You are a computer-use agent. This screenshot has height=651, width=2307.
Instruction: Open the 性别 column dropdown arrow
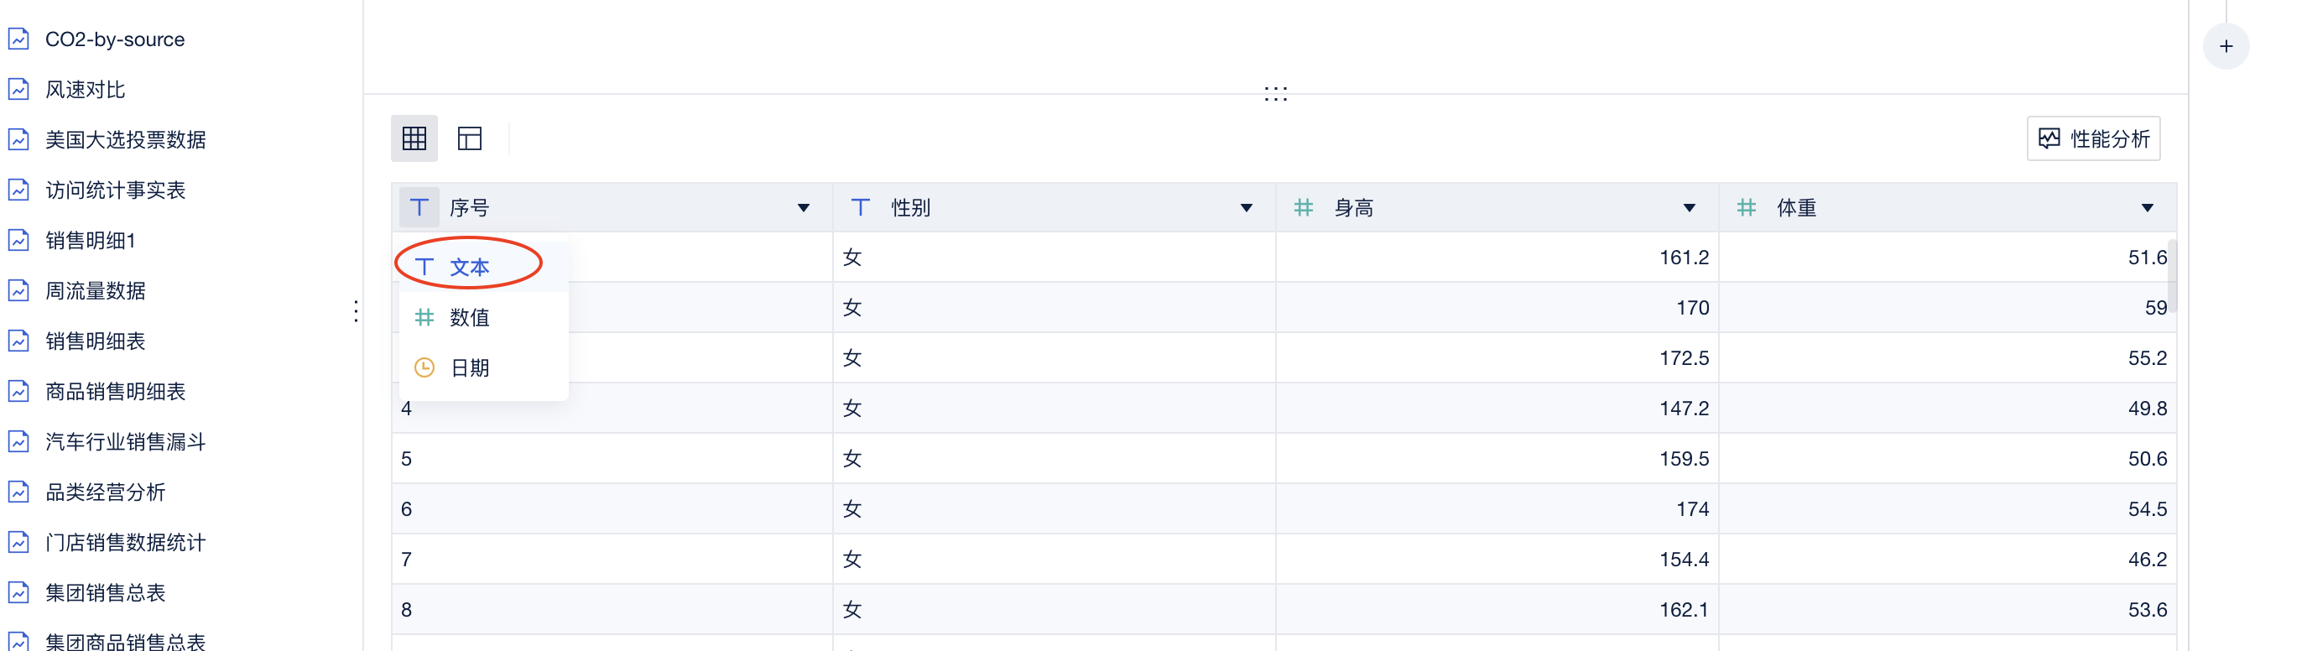pyautogui.click(x=1246, y=208)
